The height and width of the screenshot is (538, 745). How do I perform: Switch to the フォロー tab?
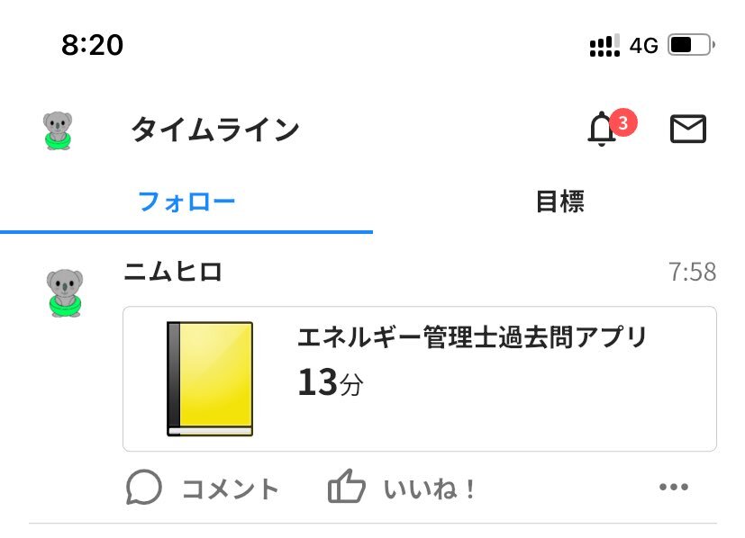(186, 202)
